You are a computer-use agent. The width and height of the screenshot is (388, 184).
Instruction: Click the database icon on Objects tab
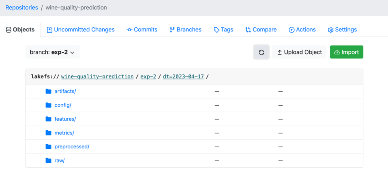9,30
